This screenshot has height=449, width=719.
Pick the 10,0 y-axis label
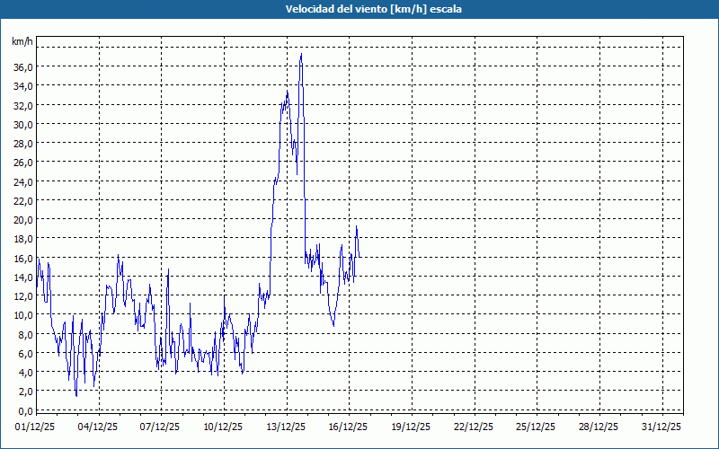(22, 315)
